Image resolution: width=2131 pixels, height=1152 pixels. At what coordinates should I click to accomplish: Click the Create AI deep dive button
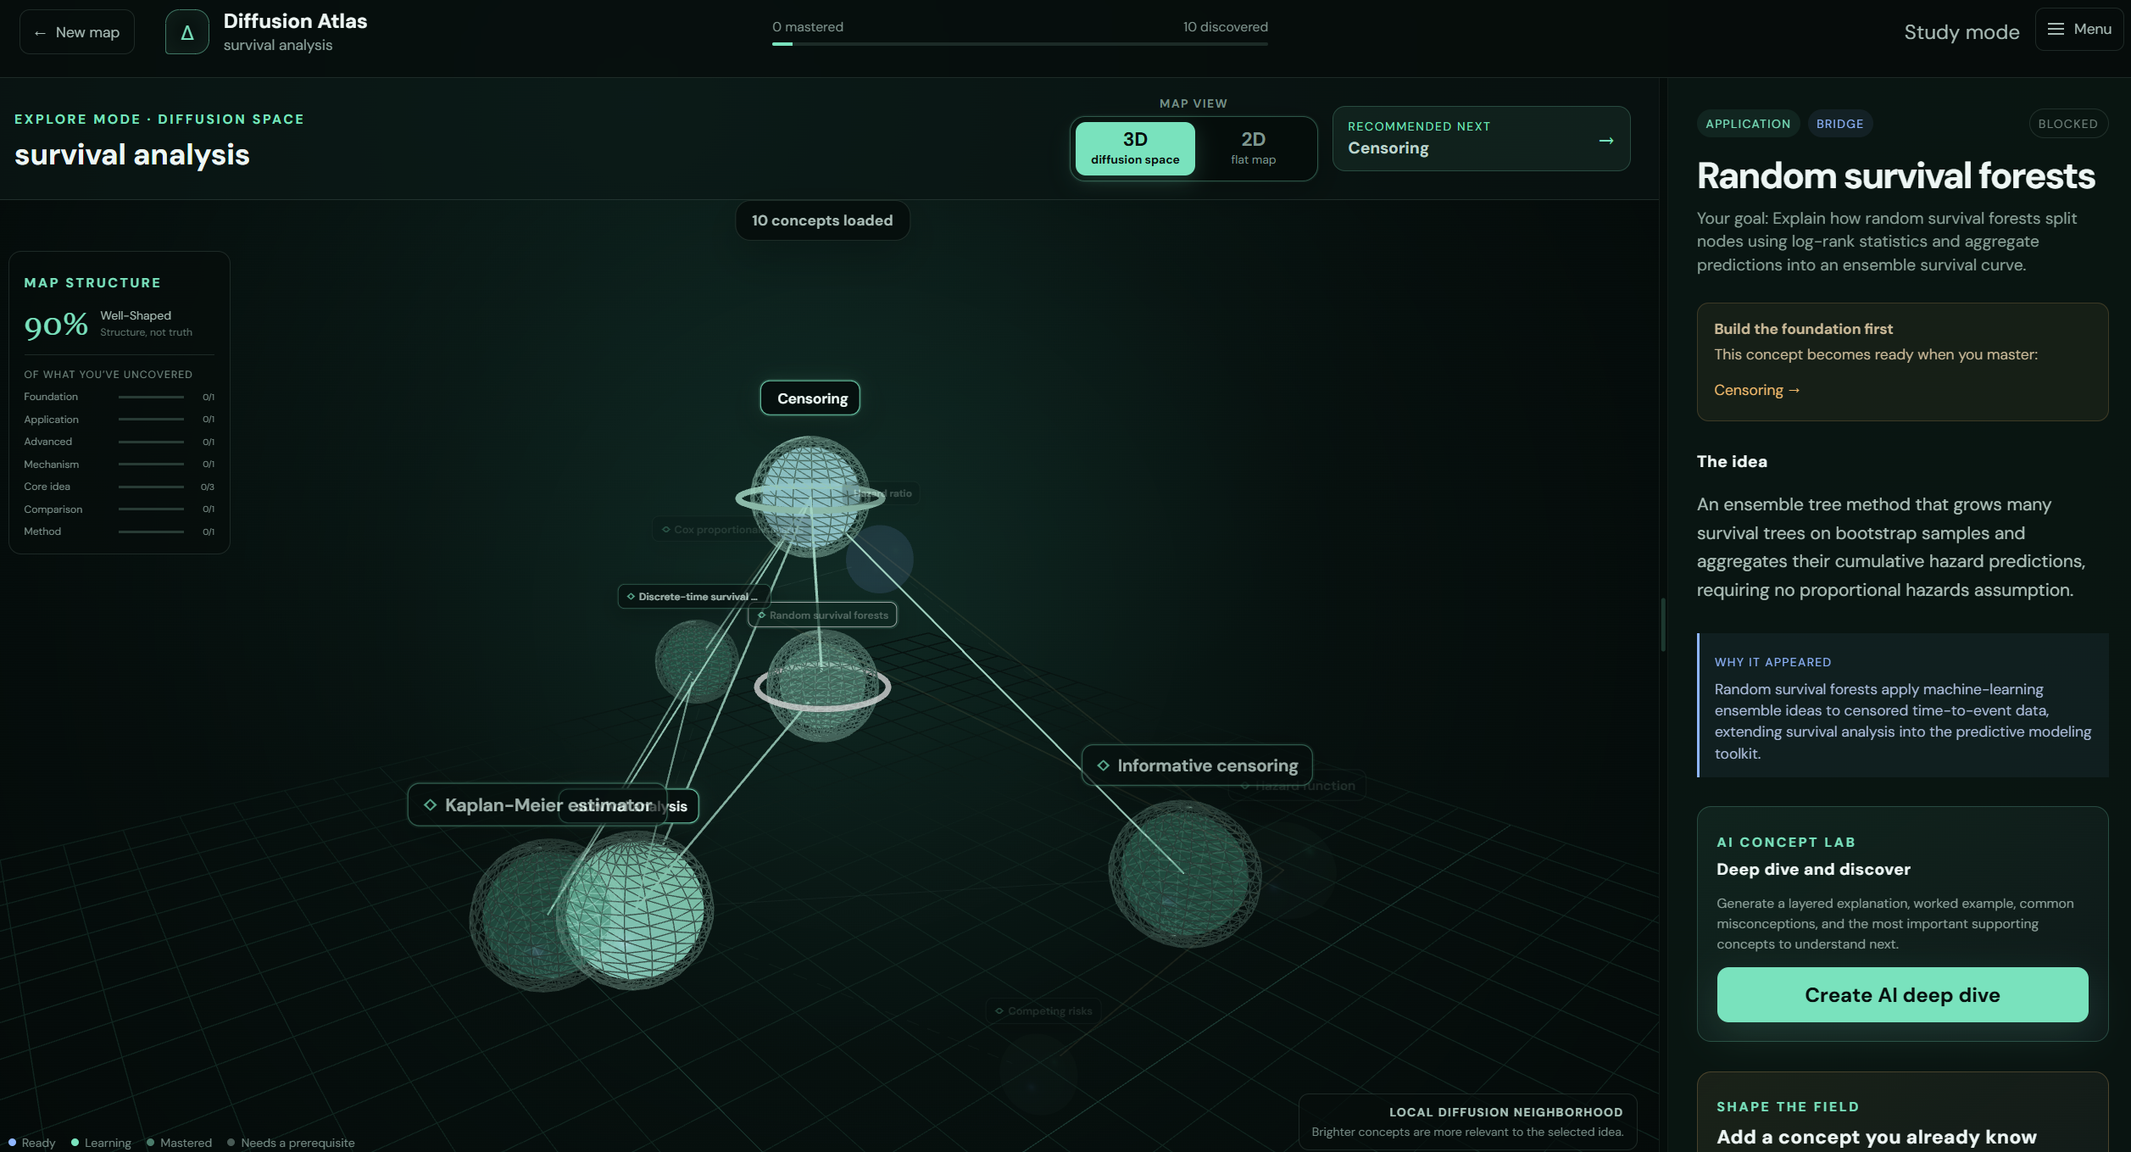click(1902, 994)
